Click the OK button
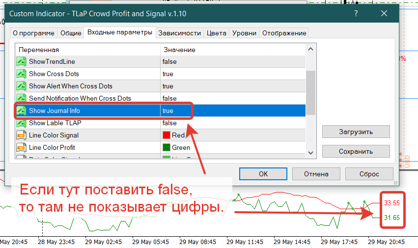The height and width of the screenshot is (248, 418). tap(263, 174)
